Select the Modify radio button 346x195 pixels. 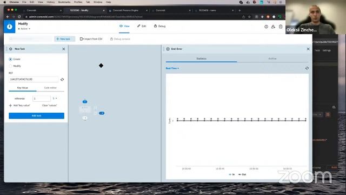pyautogui.click(x=10, y=66)
